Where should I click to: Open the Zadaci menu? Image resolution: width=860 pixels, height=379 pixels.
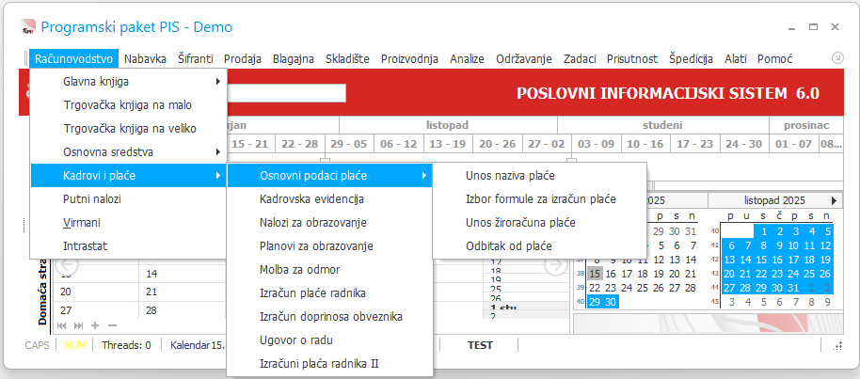point(580,58)
